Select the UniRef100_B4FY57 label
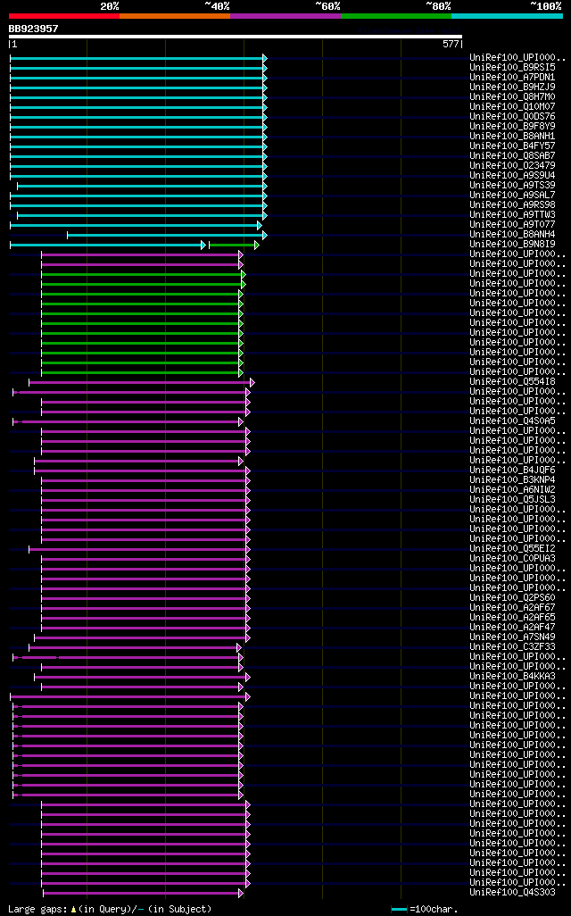Image resolution: width=571 pixels, height=916 pixels. click(x=512, y=146)
